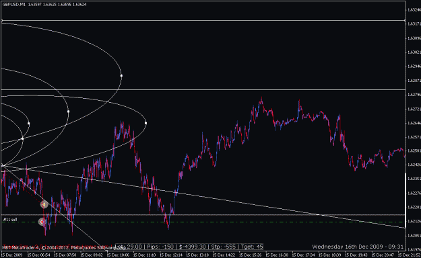Click the yellow sell entry arrow marker
This screenshot has width=421, height=258.
44,204
